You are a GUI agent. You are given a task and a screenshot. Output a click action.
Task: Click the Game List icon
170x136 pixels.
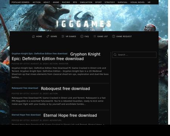click(x=94, y=36)
